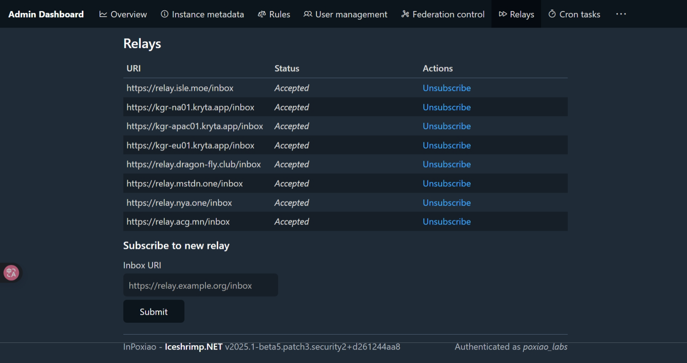Switch to the Cron tasks tab
The image size is (687, 363).
click(579, 14)
